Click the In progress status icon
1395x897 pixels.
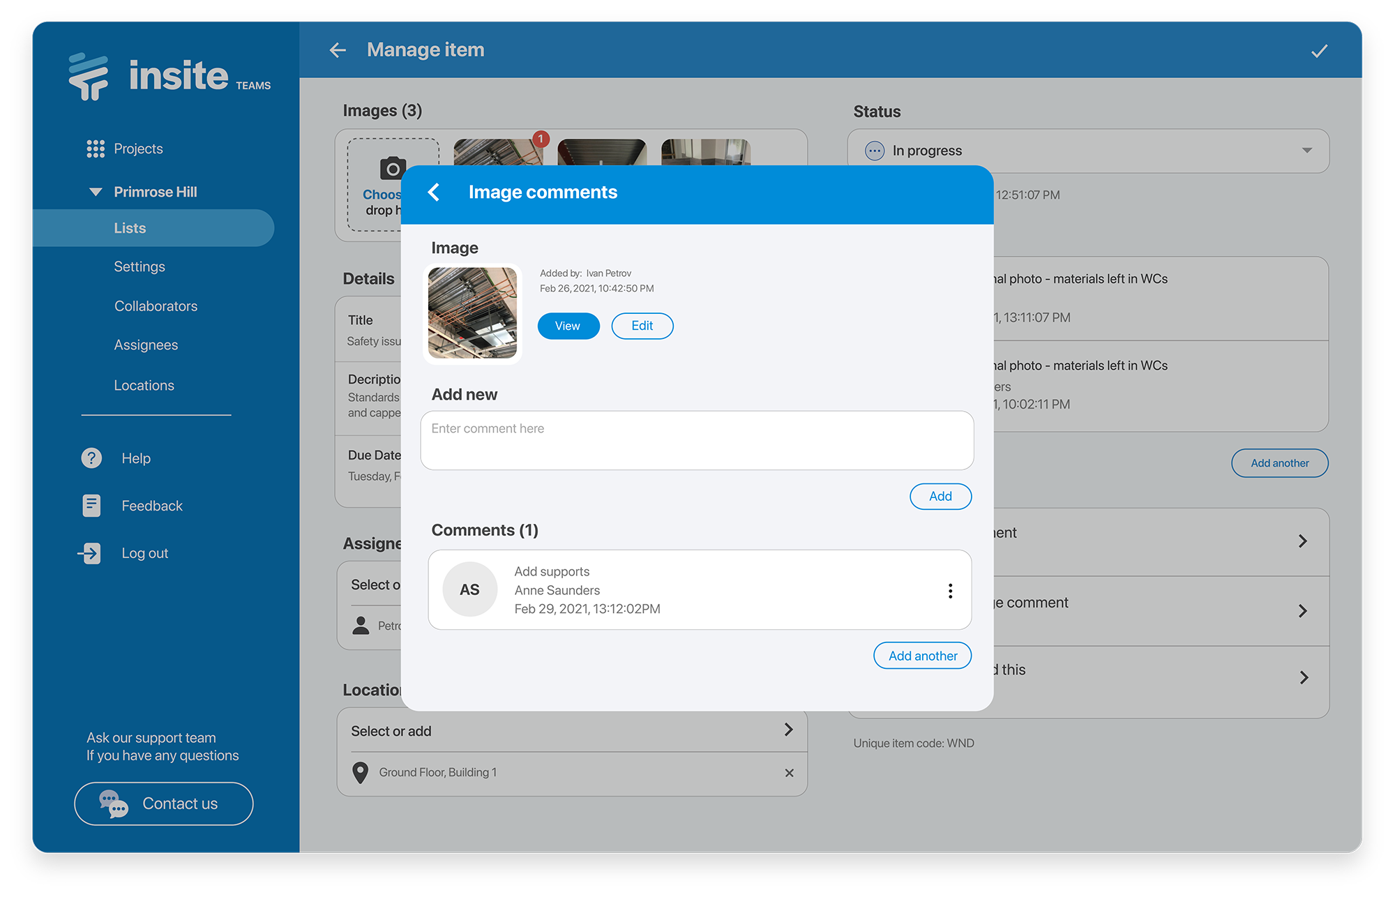874,151
